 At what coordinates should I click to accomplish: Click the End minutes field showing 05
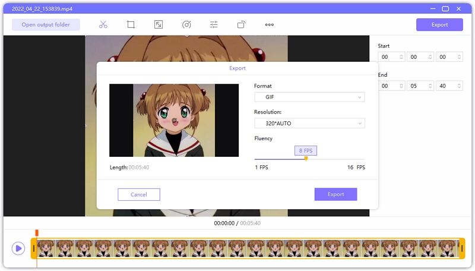(420, 86)
